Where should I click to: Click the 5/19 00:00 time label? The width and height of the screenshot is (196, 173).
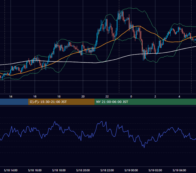(131, 170)
